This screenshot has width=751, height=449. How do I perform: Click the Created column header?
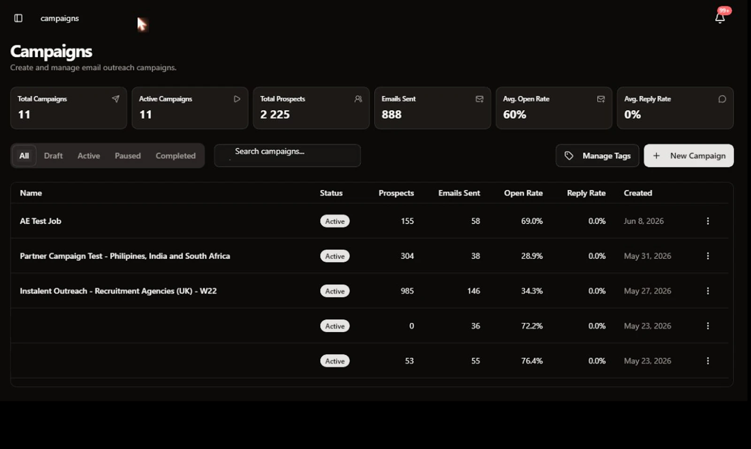(x=638, y=193)
